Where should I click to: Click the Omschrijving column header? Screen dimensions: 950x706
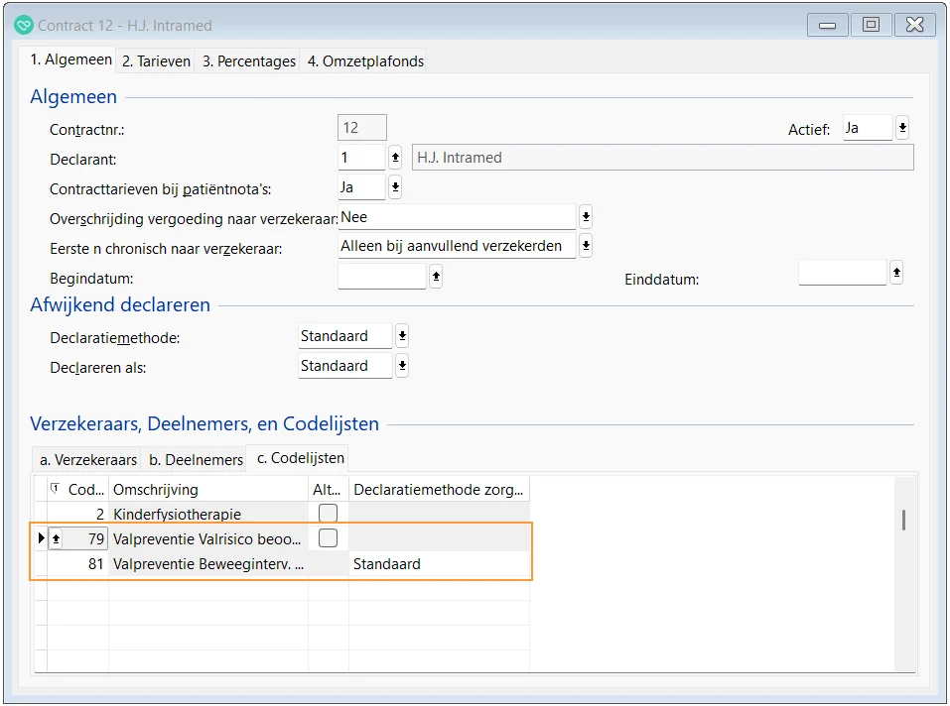click(208, 489)
